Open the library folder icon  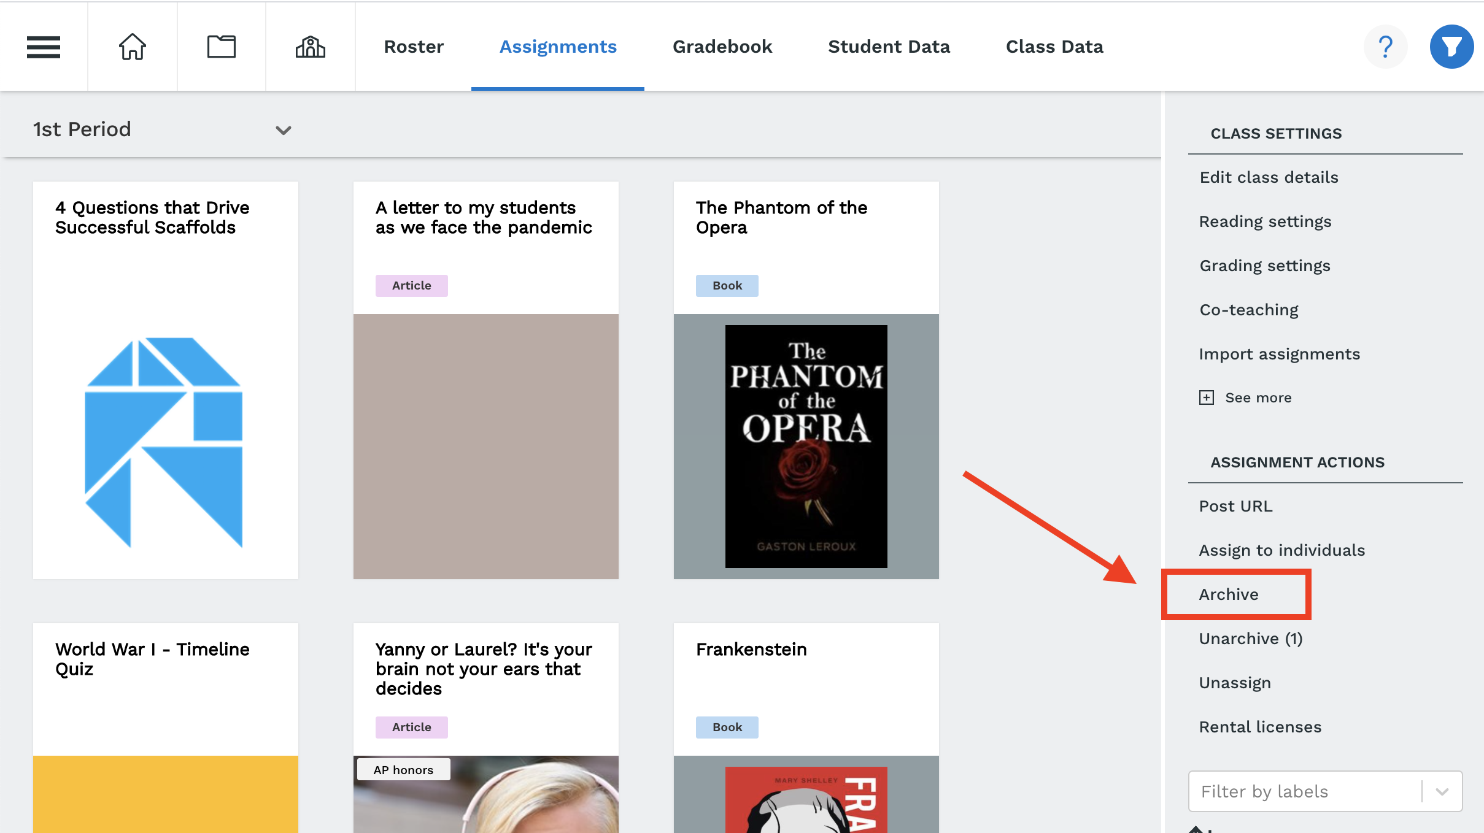click(x=222, y=47)
